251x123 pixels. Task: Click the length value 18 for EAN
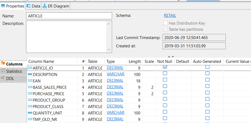[138, 81]
